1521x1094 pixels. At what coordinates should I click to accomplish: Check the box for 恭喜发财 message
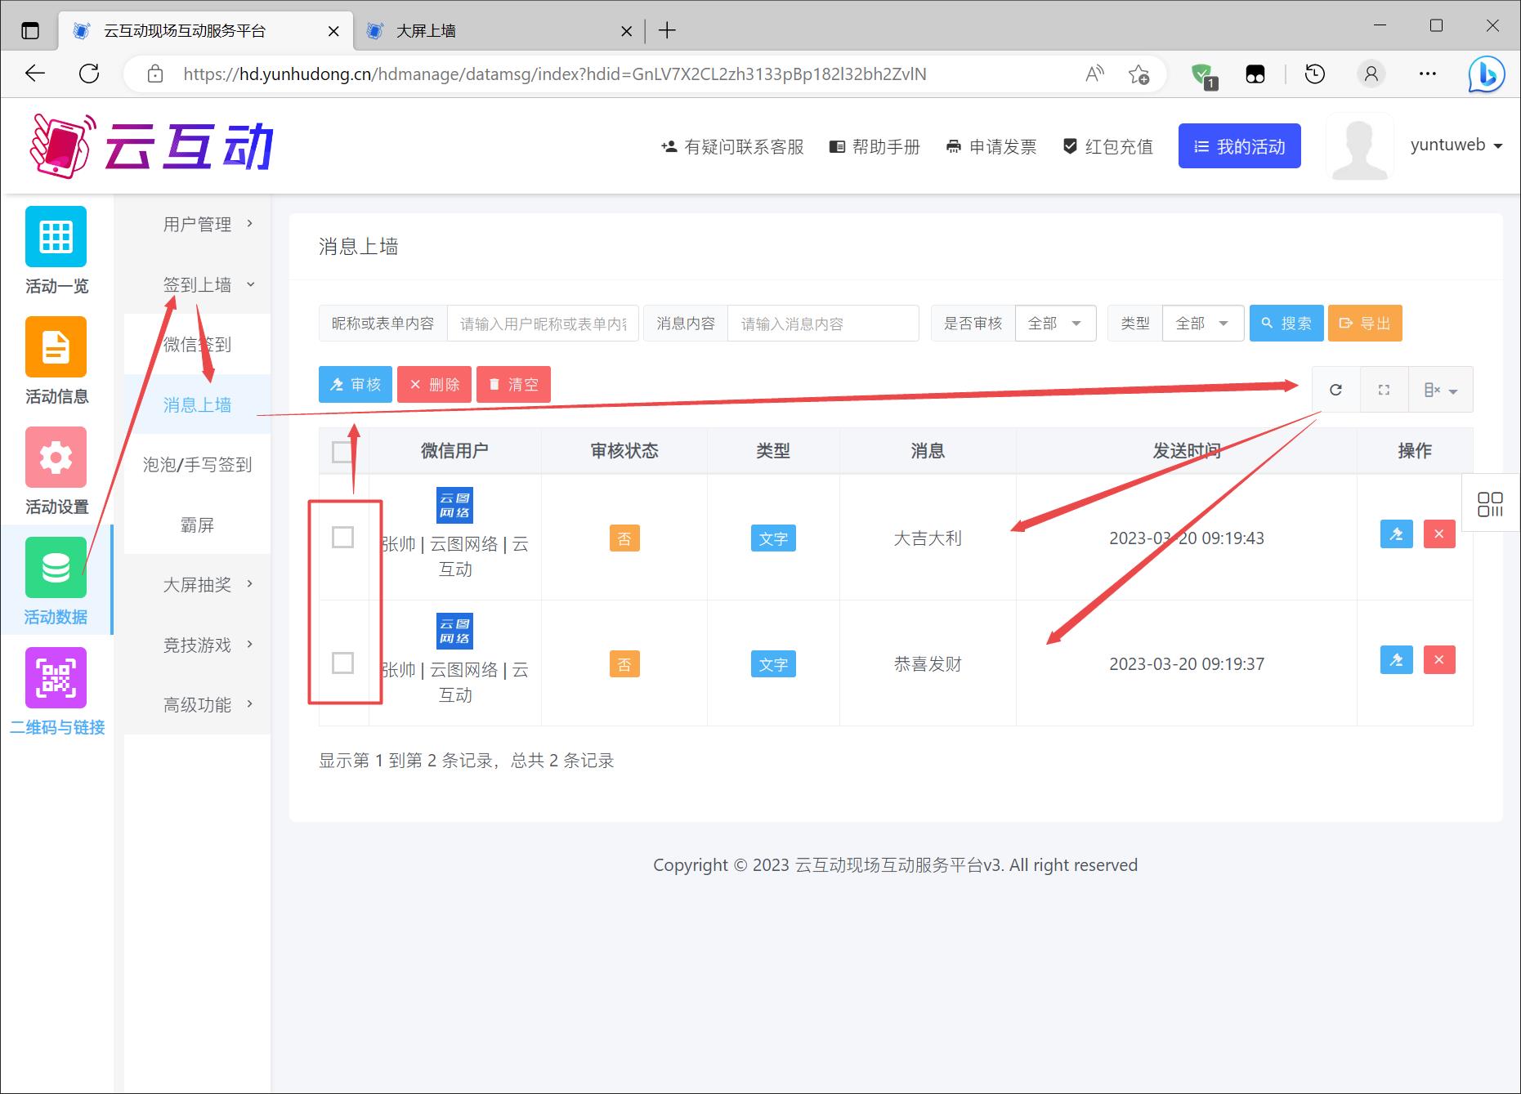(x=342, y=663)
